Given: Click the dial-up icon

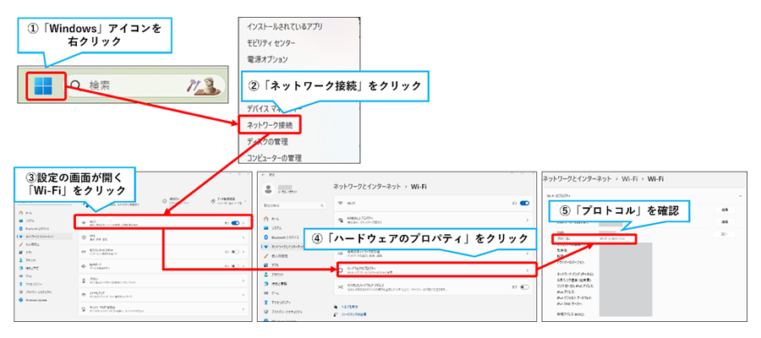Looking at the screenshot, I should (84, 295).
